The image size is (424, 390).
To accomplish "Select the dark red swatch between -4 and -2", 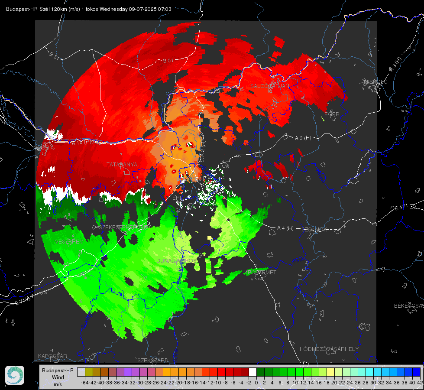I will (245, 372).
